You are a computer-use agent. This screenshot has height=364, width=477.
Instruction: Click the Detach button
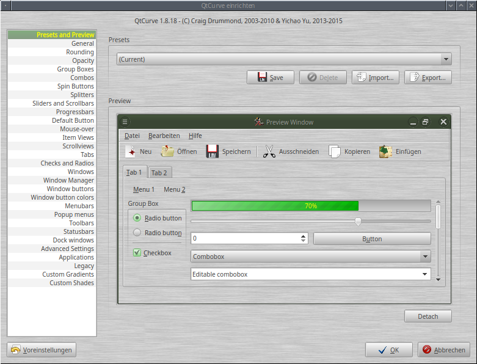click(428, 316)
